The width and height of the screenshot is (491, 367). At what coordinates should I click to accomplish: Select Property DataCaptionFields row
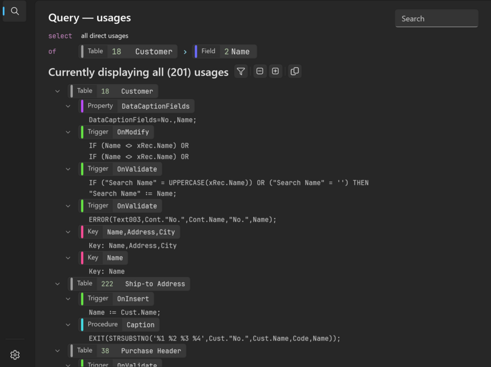click(x=136, y=106)
